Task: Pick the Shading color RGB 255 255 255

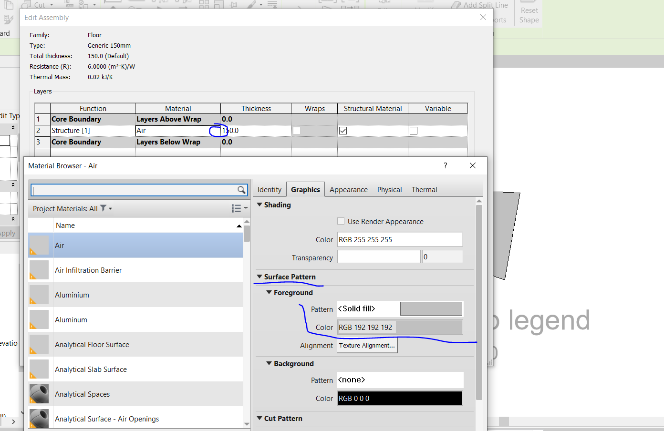Action: tap(400, 239)
